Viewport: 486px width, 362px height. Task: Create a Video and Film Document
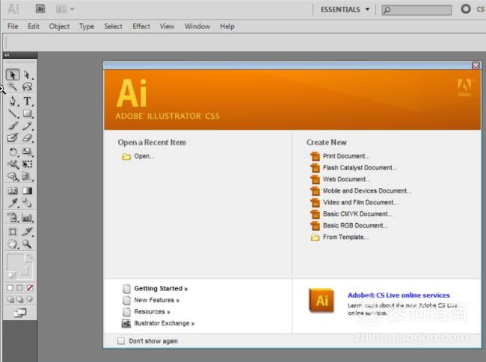pyautogui.click(x=354, y=202)
